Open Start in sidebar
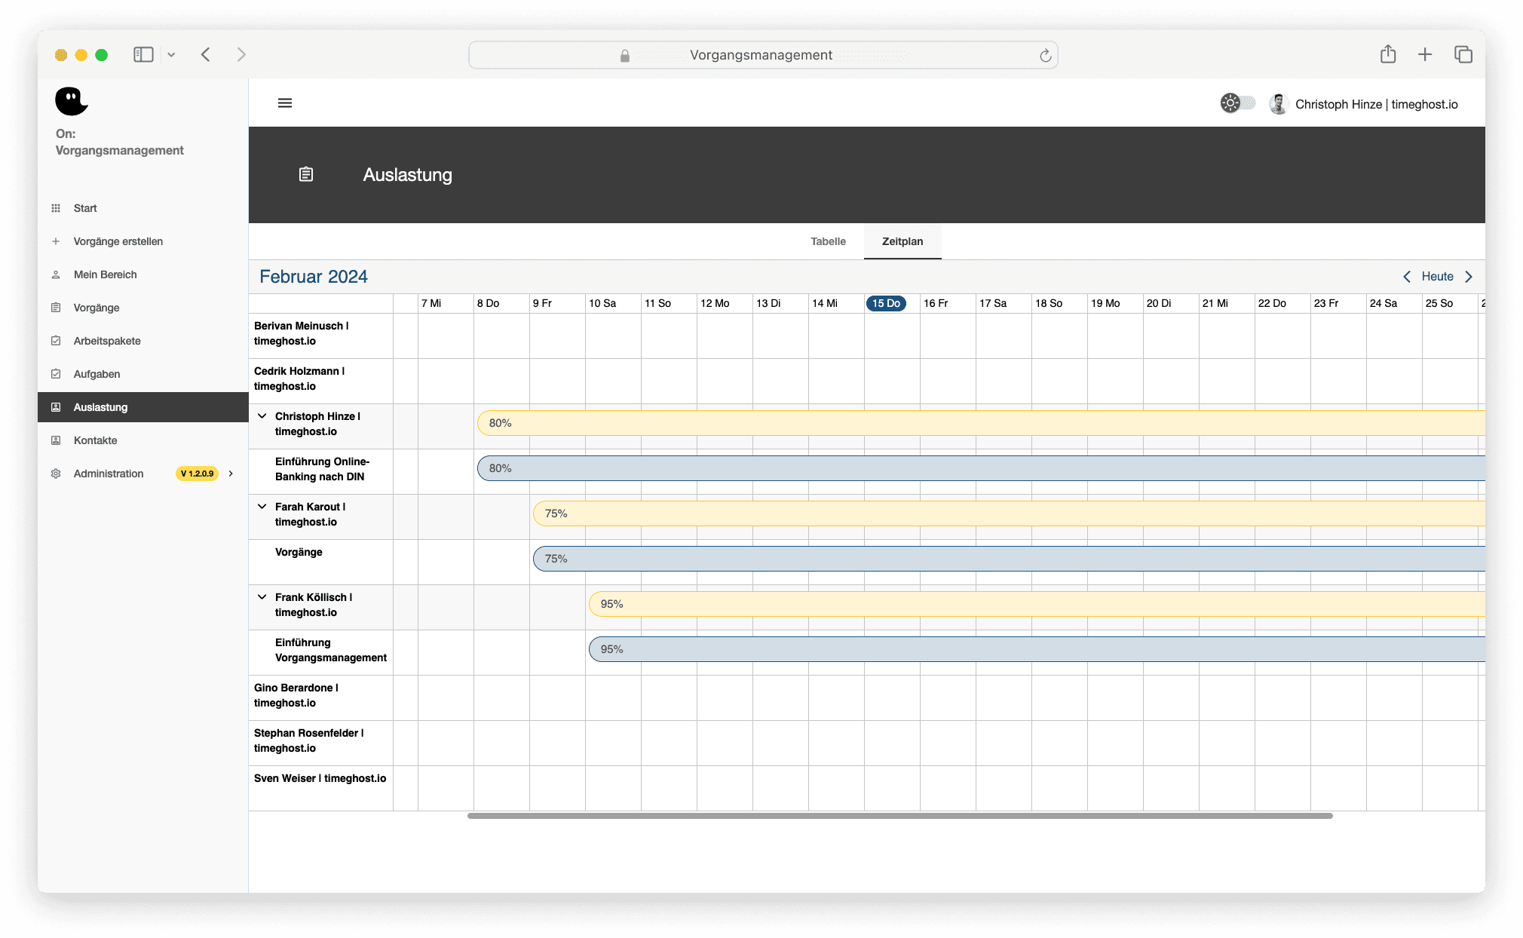Screen dimensions: 1523x938 143,208
